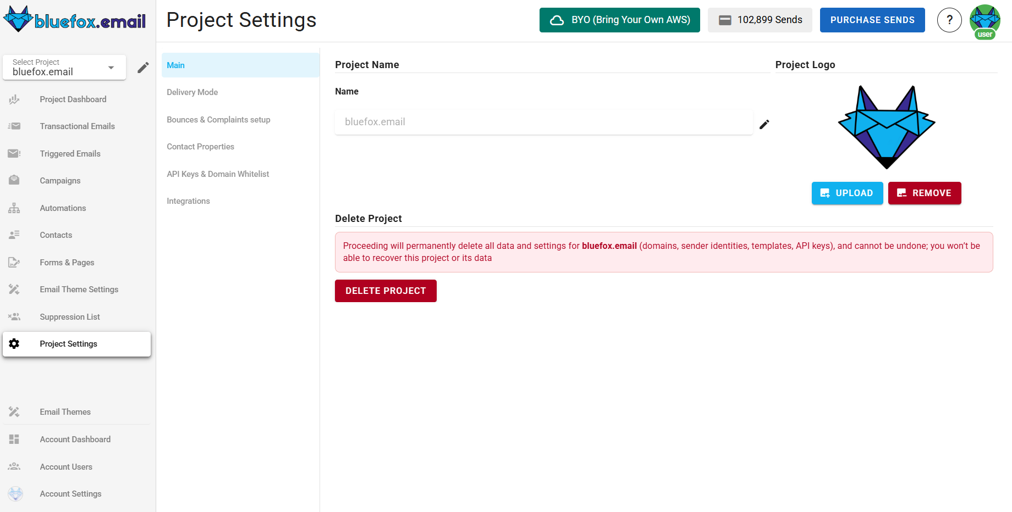The height and width of the screenshot is (512, 1012).
Task: Click the pencil icon next to project selector
Action: point(143,67)
